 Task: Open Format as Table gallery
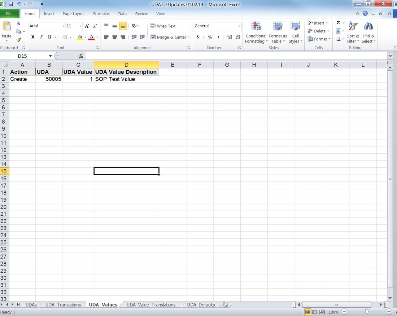coord(278,32)
